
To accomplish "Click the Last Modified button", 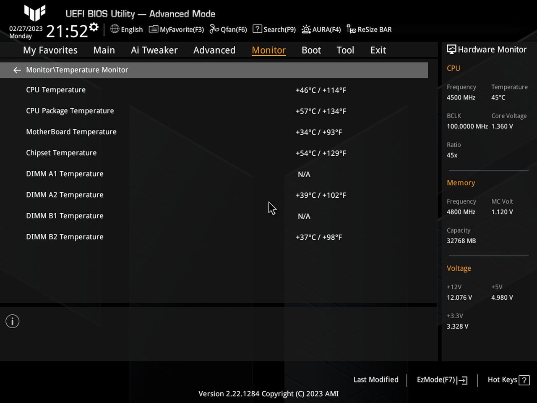I will pos(376,379).
